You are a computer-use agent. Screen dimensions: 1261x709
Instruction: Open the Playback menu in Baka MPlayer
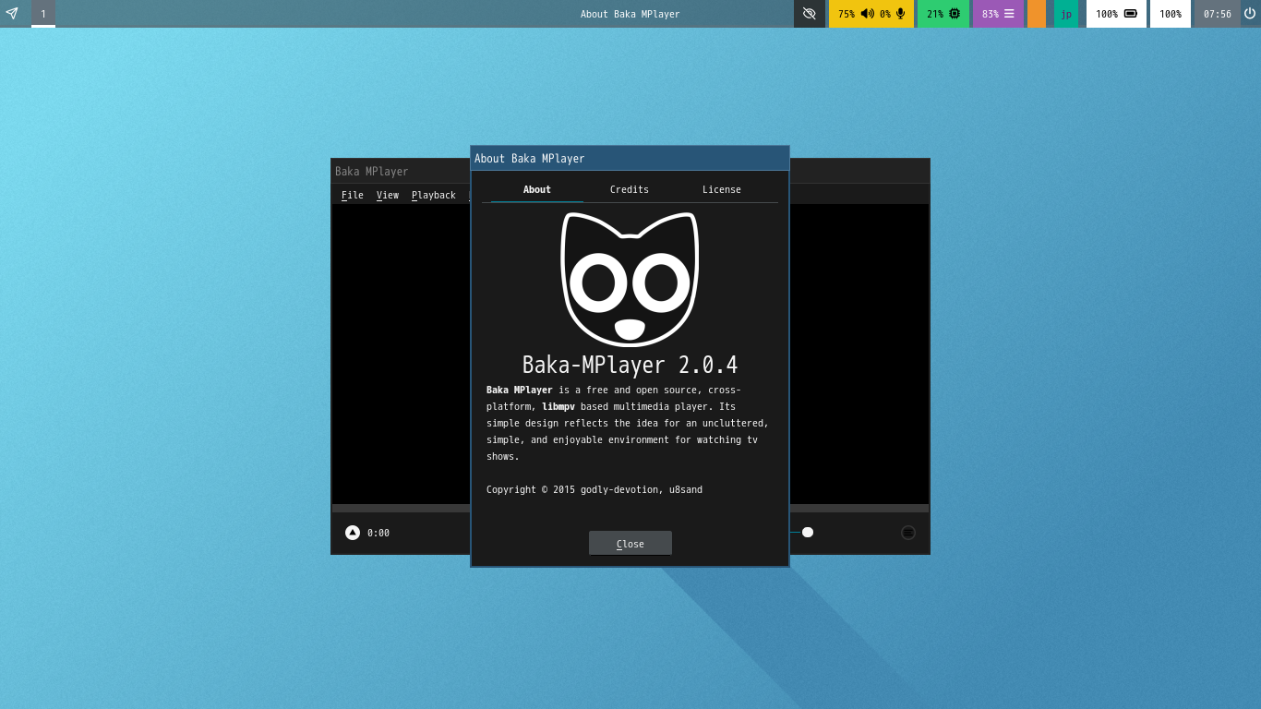tap(433, 195)
